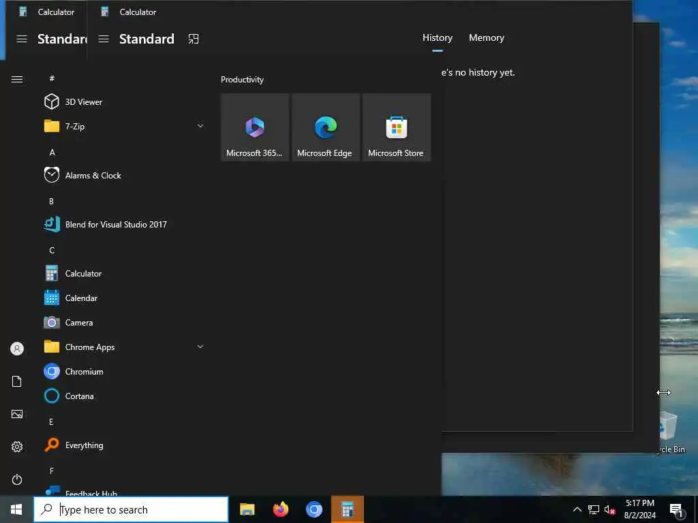The image size is (698, 523).
Task: Expand the Start menu hamburger button
Action: pos(17,79)
